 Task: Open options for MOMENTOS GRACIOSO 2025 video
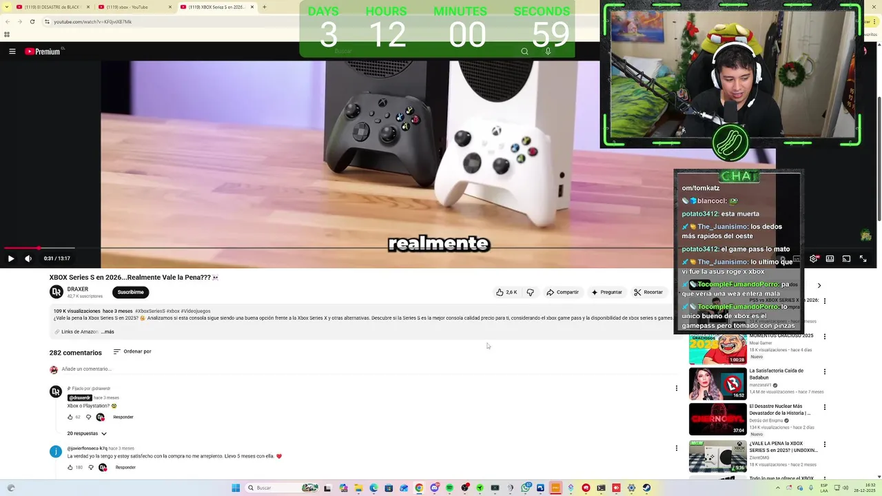tap(824, 337)
